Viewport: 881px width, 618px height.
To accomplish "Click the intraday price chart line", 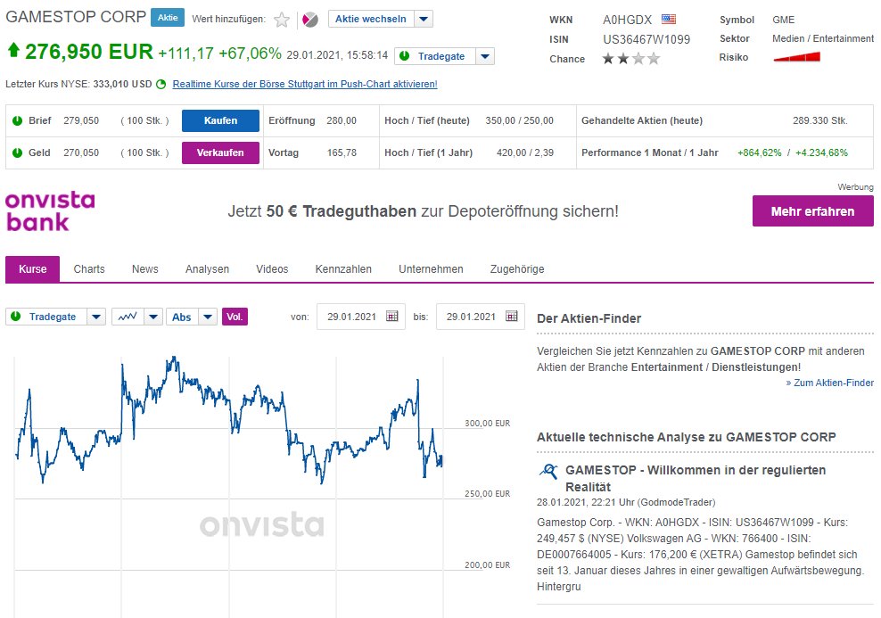I will pos(228,418).
